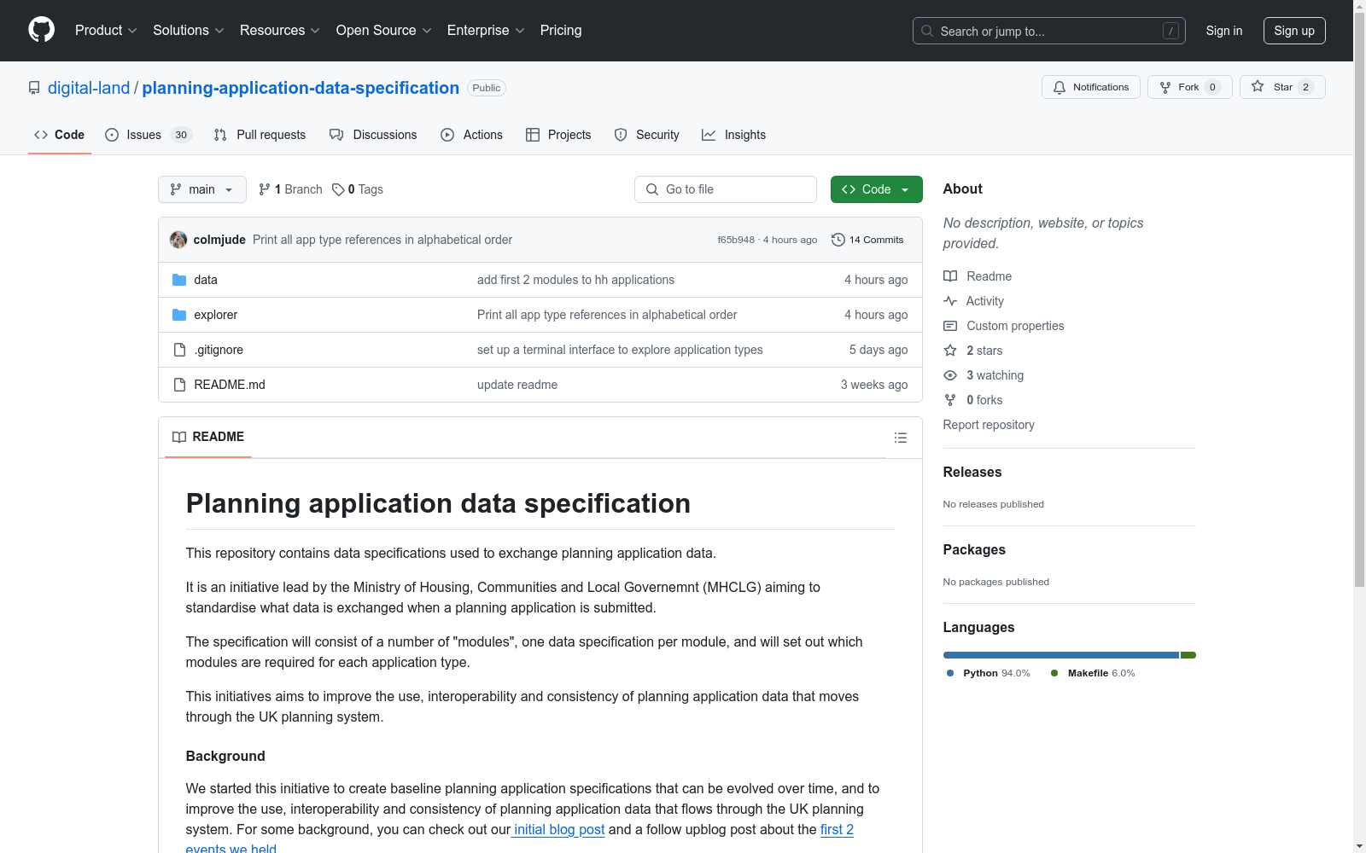Click the Custom properties note icon

click(950, 326)
